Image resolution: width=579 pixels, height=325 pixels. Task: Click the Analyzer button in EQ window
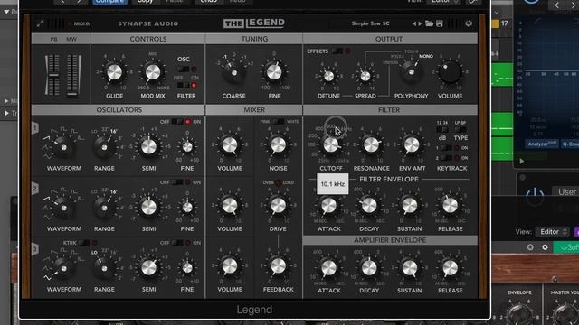click(542, 144)
